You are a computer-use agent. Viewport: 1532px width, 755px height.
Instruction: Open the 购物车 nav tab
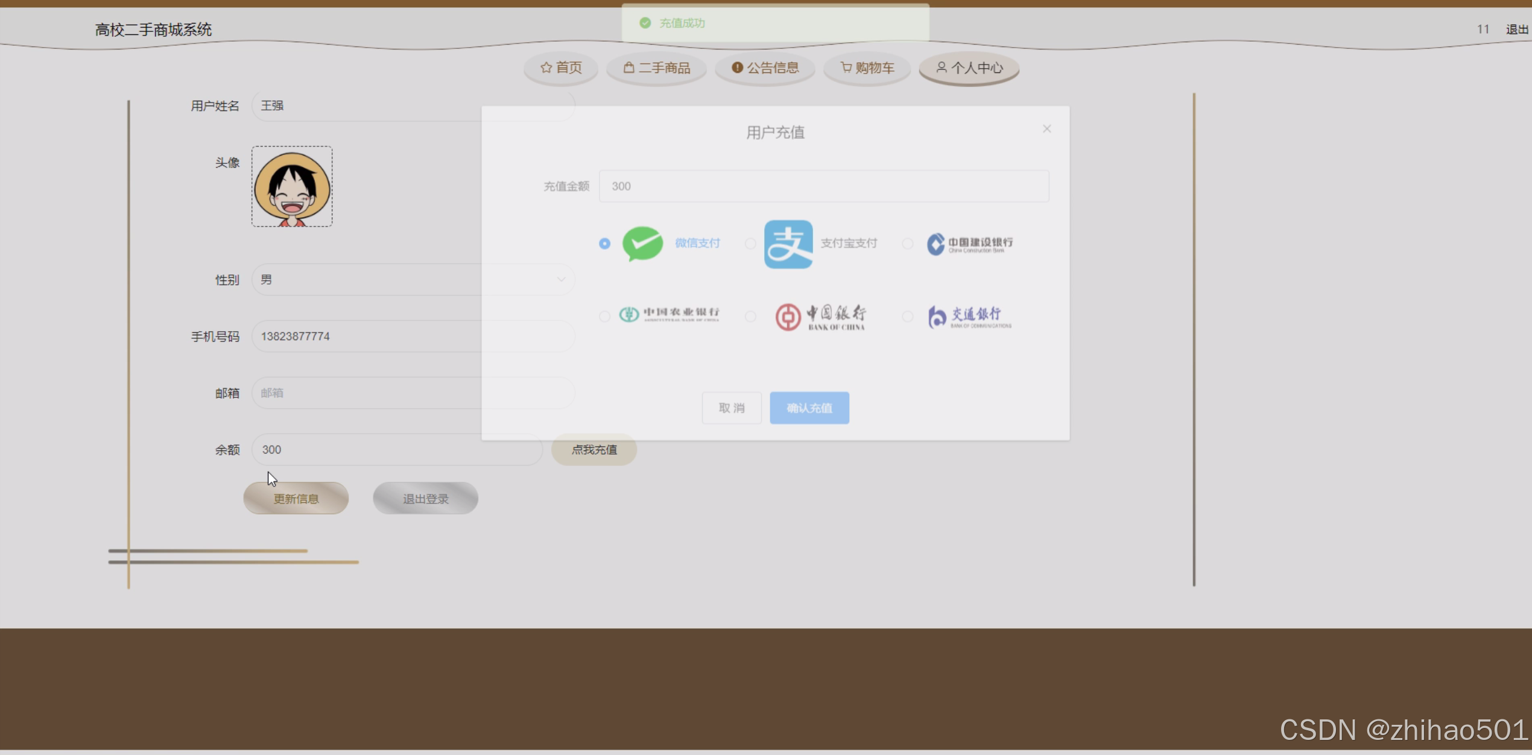[867, 68]
